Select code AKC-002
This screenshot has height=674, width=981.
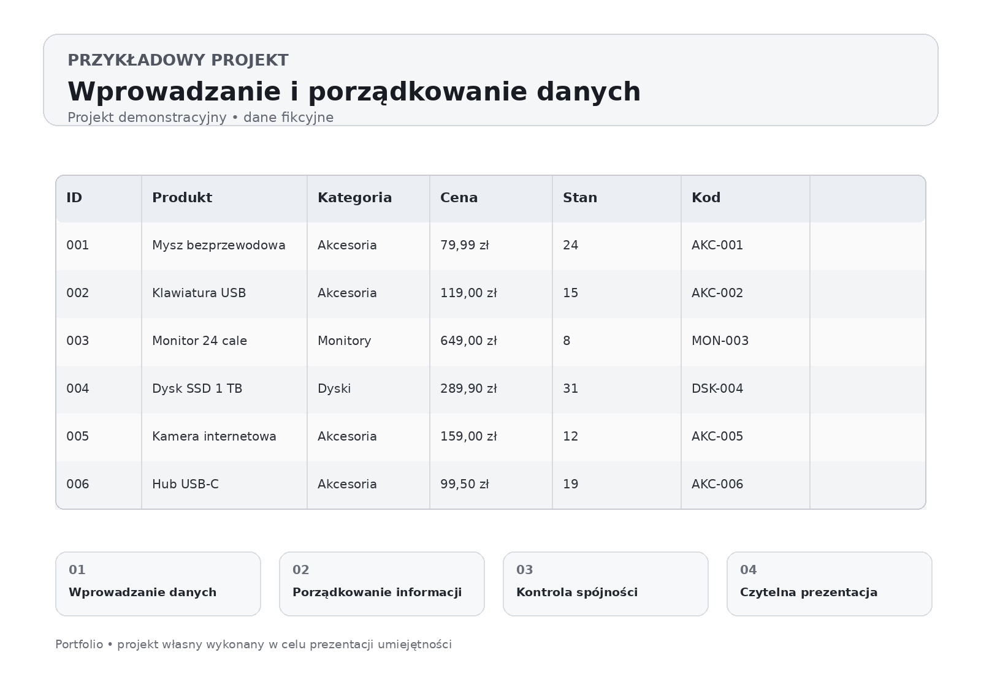[x=717, y=293]
